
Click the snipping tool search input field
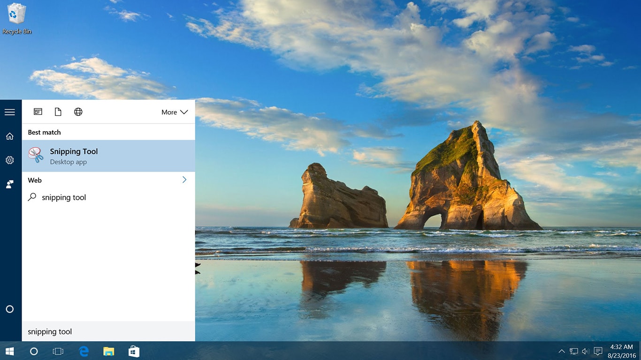tap(108, 331)
